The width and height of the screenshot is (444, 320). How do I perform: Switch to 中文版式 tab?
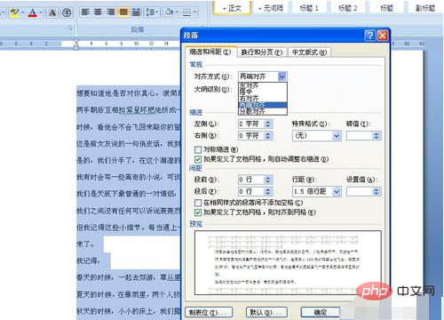tap(309, 52)
